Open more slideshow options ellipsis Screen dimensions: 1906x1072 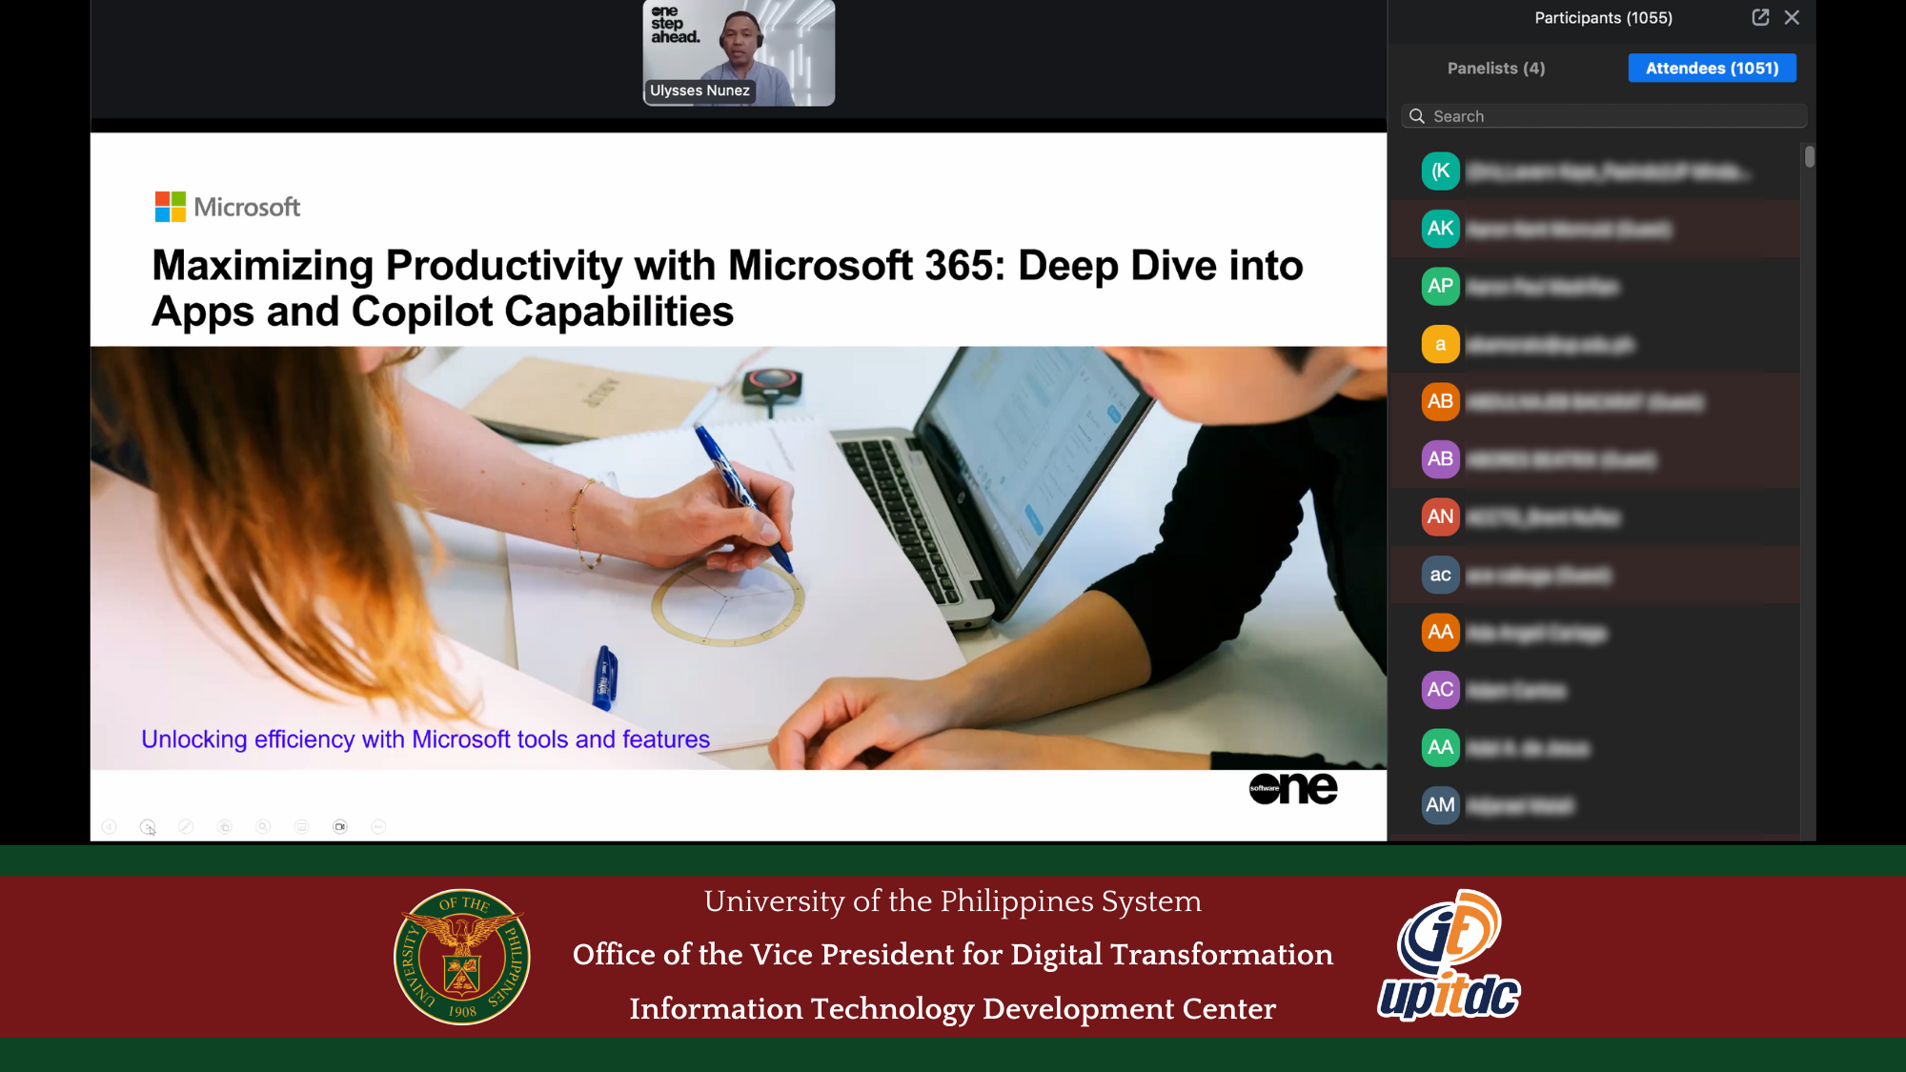coord(378,827)
